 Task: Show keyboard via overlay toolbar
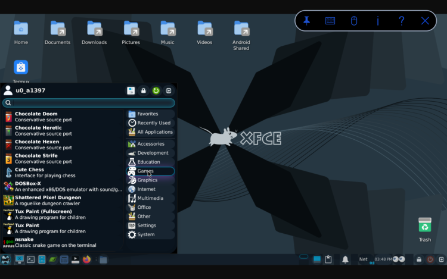(x=330, y=21)
